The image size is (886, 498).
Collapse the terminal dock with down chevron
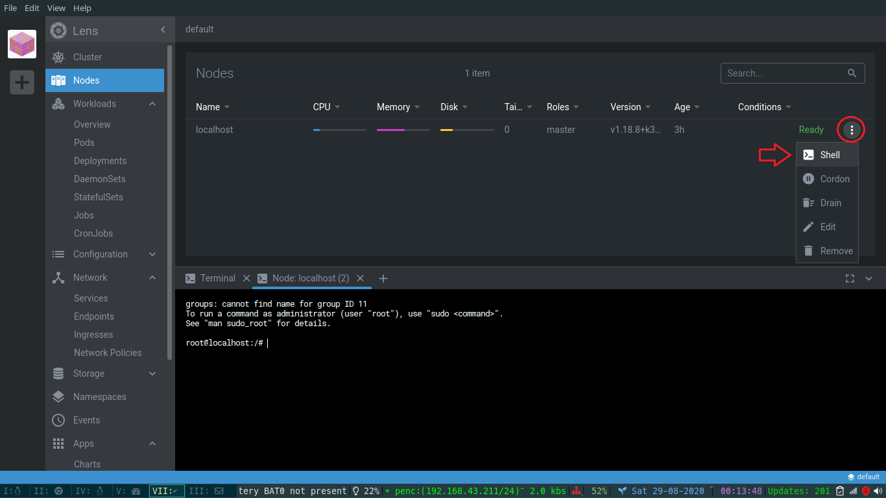869,278
